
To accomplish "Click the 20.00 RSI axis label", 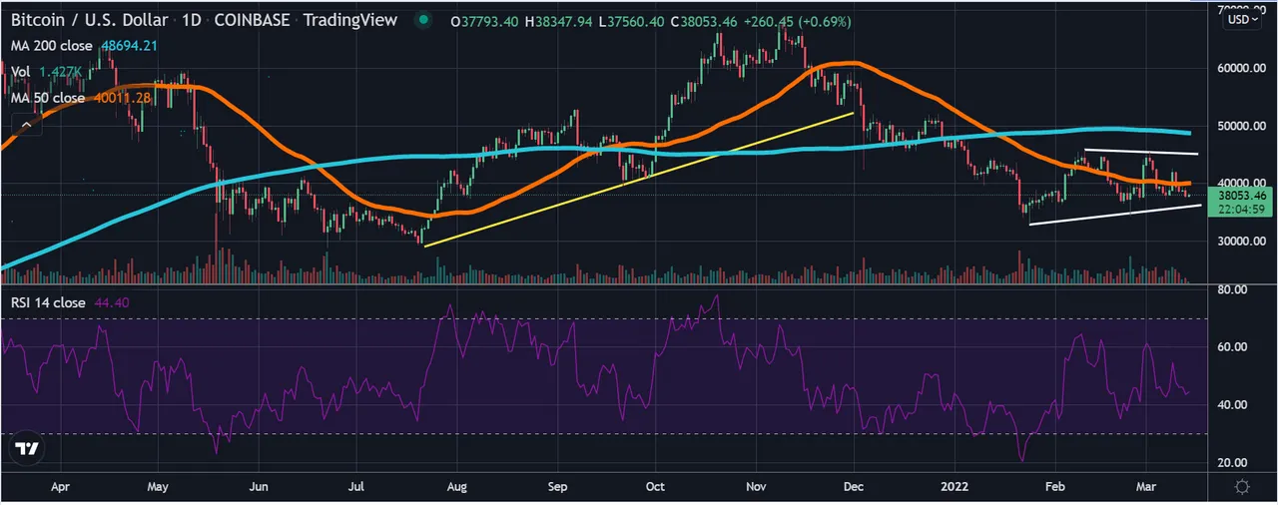I will [x=1234, y=462].
